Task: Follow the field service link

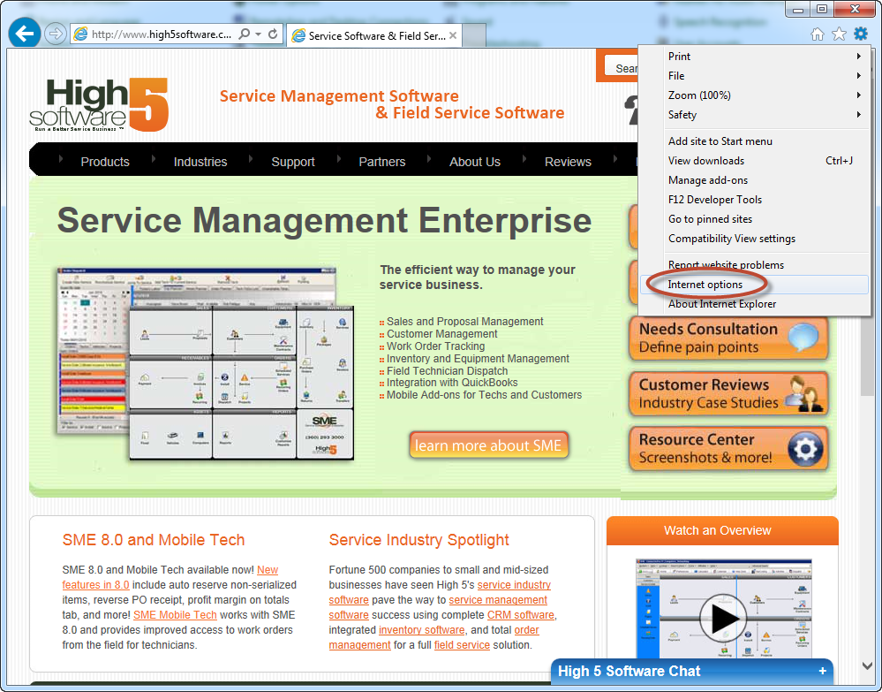Action: click(x=462, y=644)
